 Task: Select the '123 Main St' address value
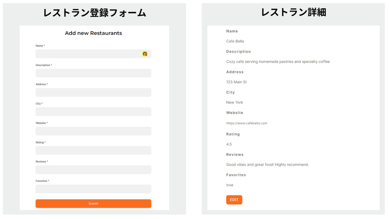coord(236,82)
